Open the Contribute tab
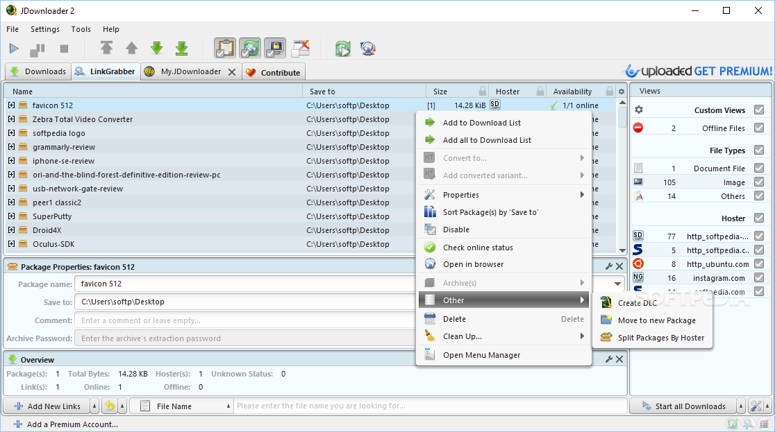The height and width of the screenshot is (432, 775). pyautogui.click(x=274, y=73)
